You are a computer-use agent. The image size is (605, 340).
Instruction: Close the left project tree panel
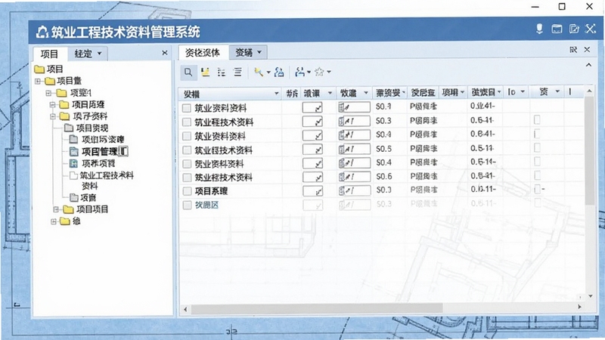pyautogui.click(x=165, y=53)
